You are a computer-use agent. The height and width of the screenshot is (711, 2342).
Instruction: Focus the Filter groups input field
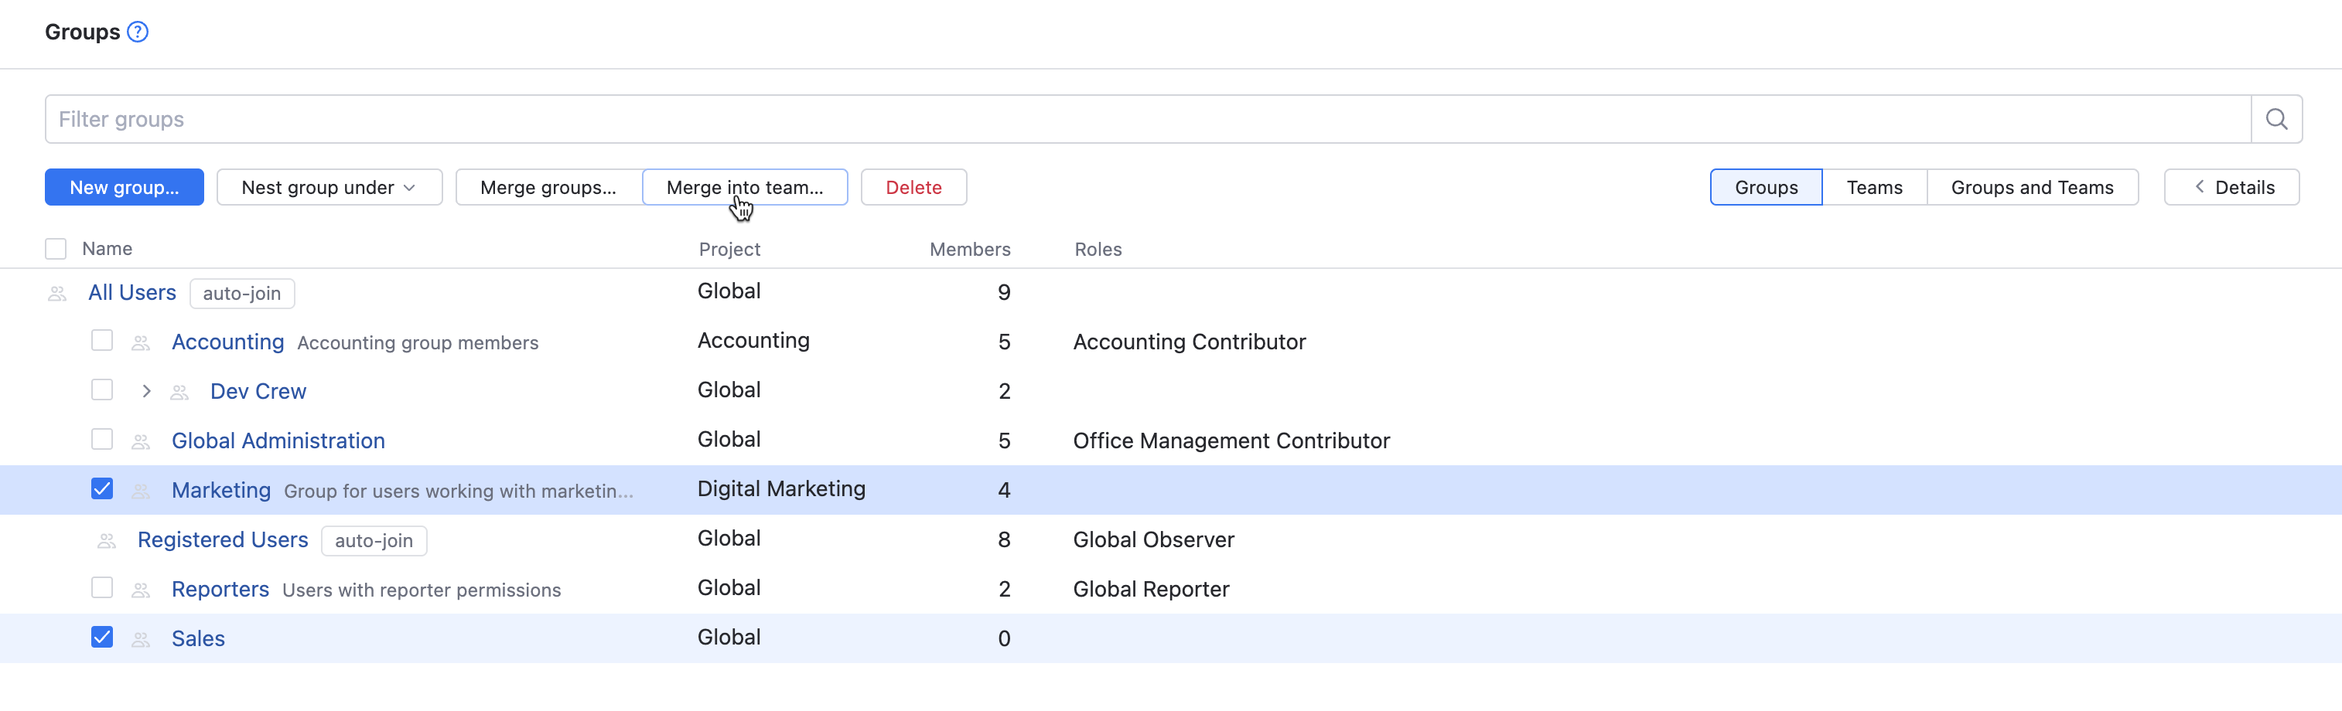tap(1147, 119)
